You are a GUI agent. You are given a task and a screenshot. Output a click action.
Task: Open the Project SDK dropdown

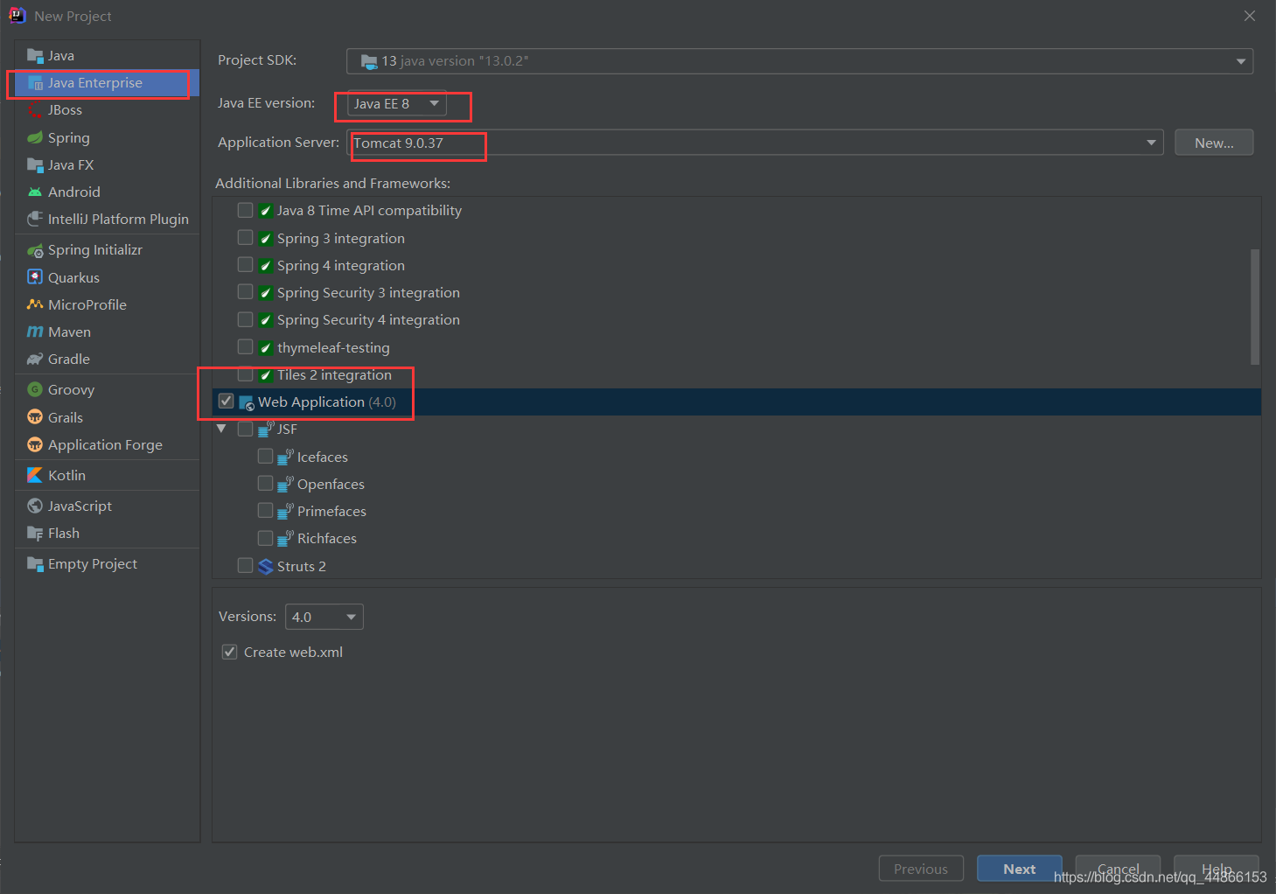coord(799,61)
